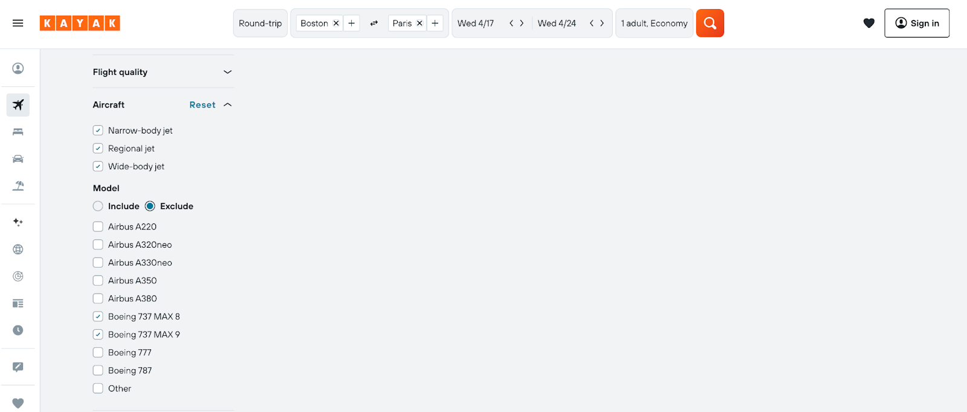Viewport: 967px width, 412px height.
Task: Check the Airbus A330neo checkbox
Action: 98,263
